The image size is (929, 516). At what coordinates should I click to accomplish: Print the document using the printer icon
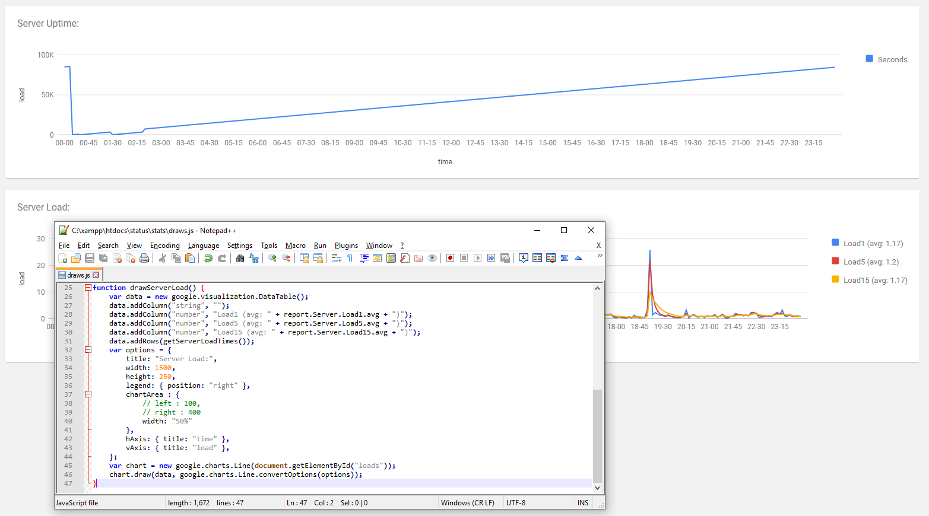point(144,258)
